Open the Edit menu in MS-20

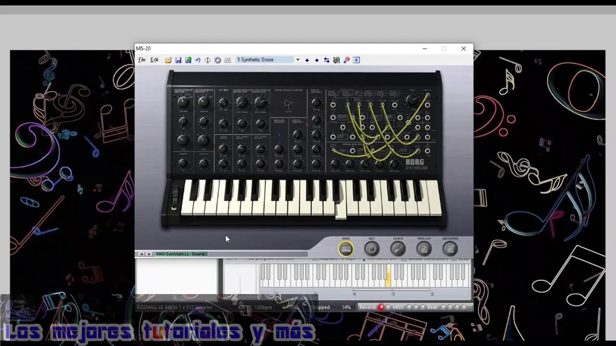[x=154, y=60]
